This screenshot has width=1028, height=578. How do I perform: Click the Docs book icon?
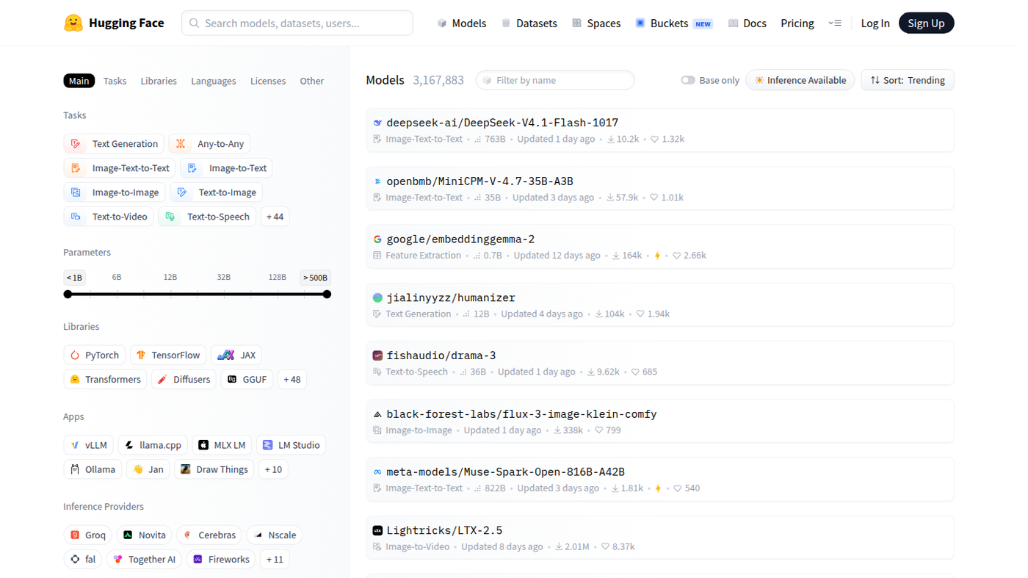coord(733,24)
